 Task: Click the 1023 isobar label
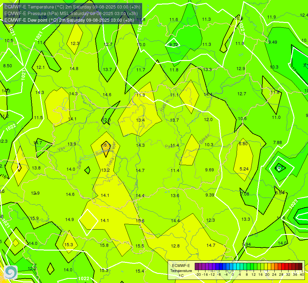pyautogui.click(x=293, y=204)
